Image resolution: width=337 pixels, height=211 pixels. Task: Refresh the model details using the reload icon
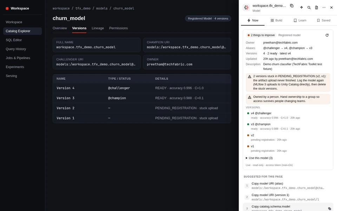327,35
